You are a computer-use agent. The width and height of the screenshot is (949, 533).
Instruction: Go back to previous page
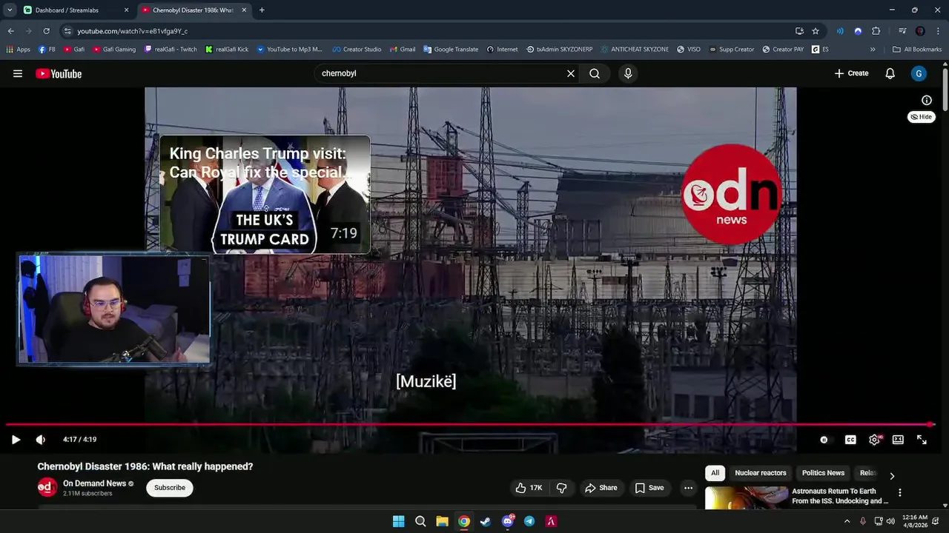10,31
